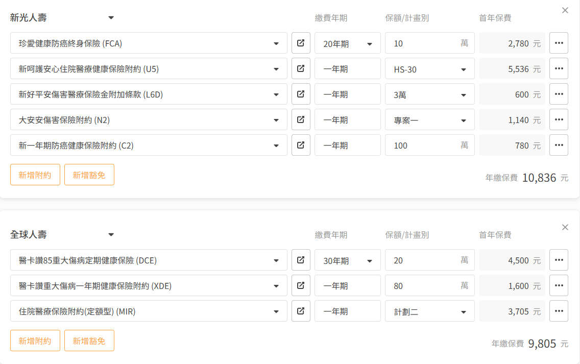Open the 20年期 payment term dropdown
This screenshot has height=364, width=580.
click(x=347, y=43)
